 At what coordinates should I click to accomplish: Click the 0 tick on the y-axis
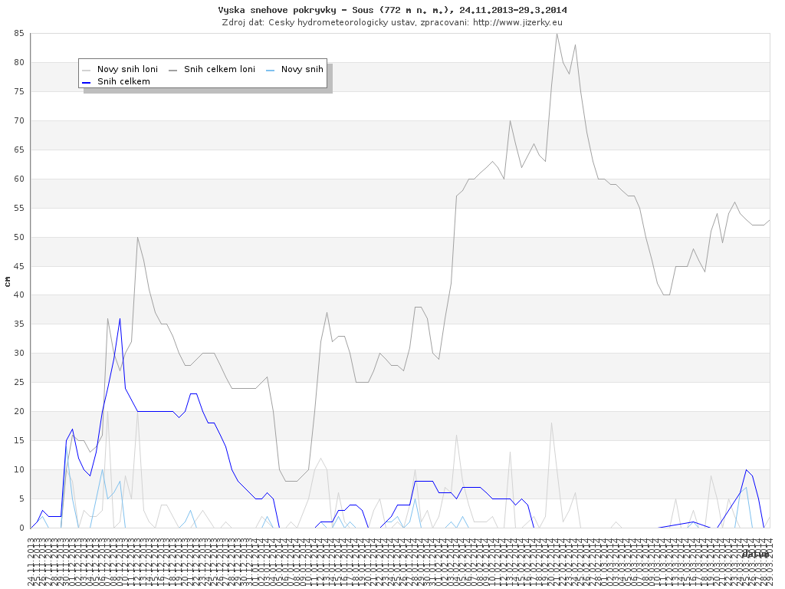22,528
